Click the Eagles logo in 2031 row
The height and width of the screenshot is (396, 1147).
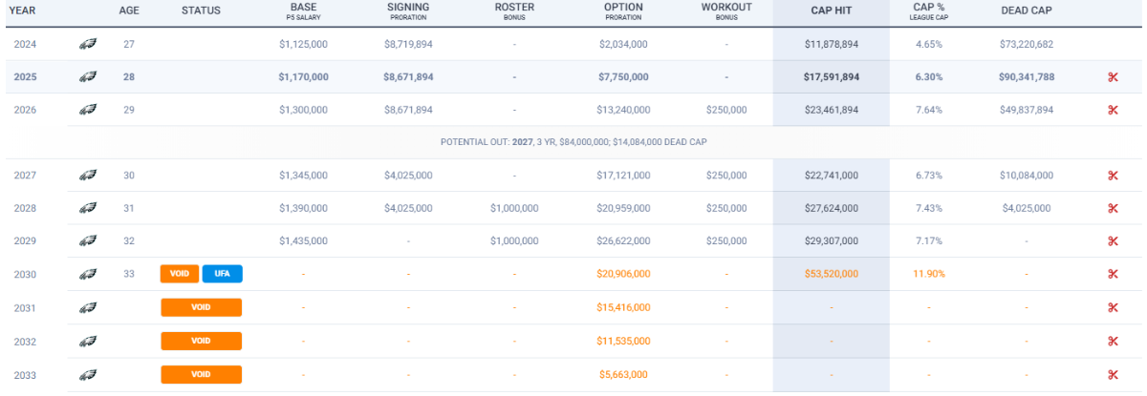point(88,307)
